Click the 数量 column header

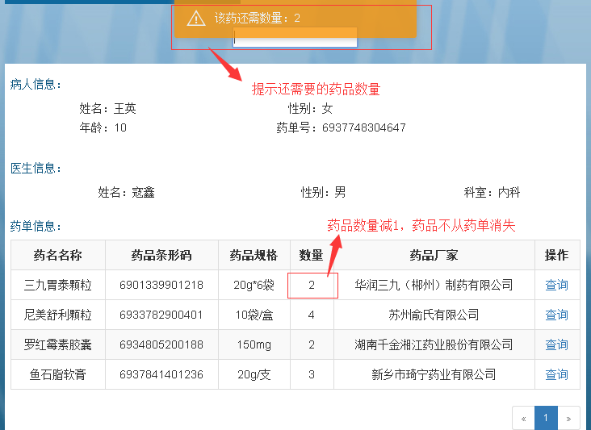(x=312, y=255)
